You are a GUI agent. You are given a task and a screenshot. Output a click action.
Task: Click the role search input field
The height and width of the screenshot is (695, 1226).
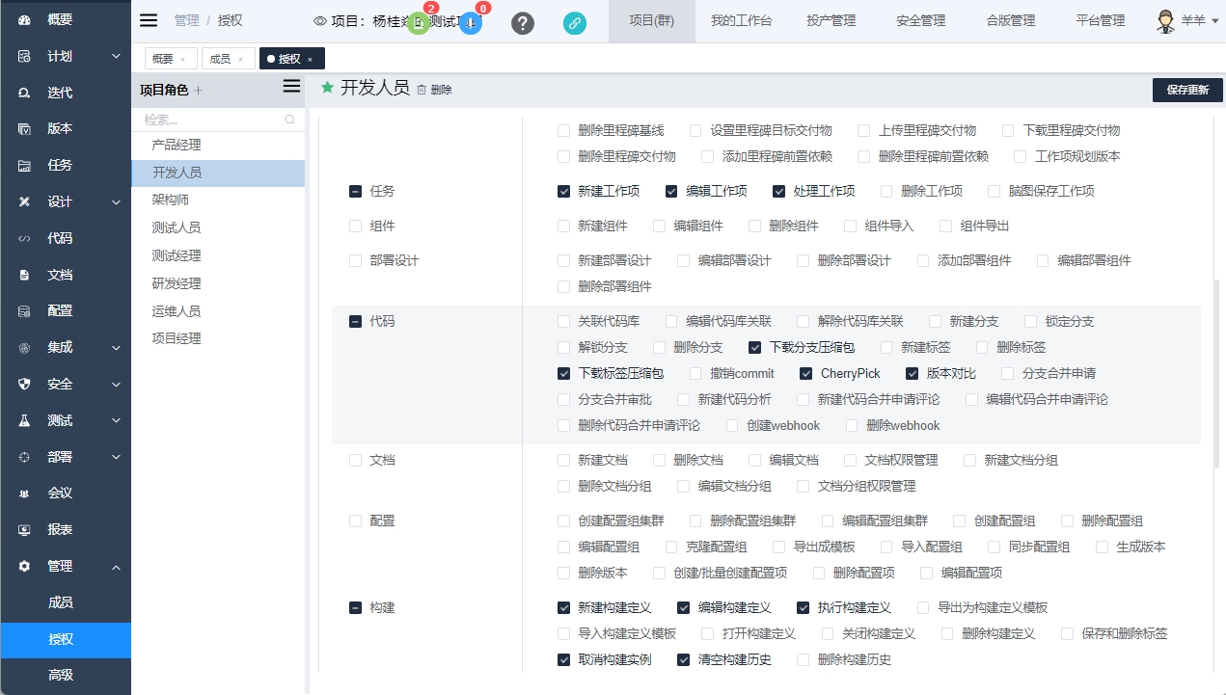[x=212, y=120]
